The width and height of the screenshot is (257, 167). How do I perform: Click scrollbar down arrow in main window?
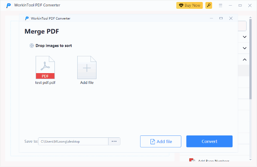[x=251, y=160]
